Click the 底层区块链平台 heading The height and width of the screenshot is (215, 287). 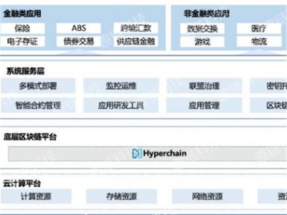click(30, 137)
